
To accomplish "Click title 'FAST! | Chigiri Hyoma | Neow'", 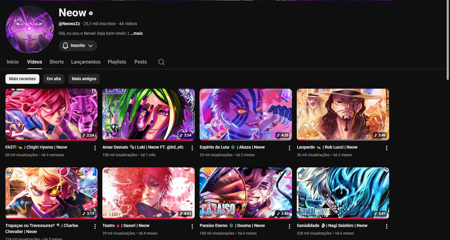I will [x=36, y=147].
